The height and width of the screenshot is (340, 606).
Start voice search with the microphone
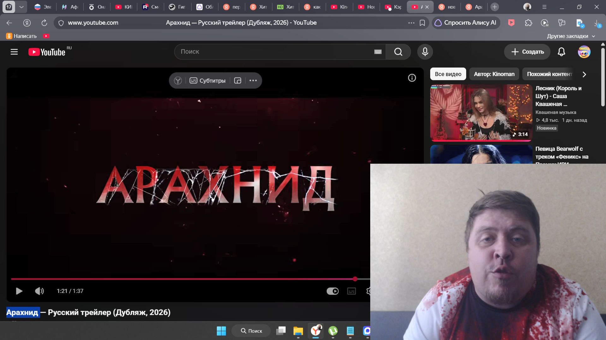425,52
